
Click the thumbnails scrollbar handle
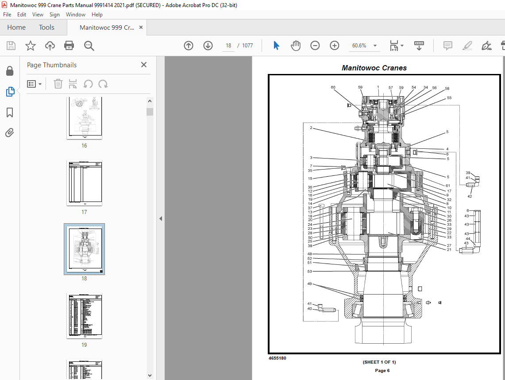(x=150, y=112)
